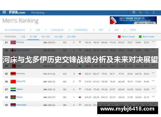
Task: Open the FIFA Ranking dropdown
Action: tap(39, 13)
